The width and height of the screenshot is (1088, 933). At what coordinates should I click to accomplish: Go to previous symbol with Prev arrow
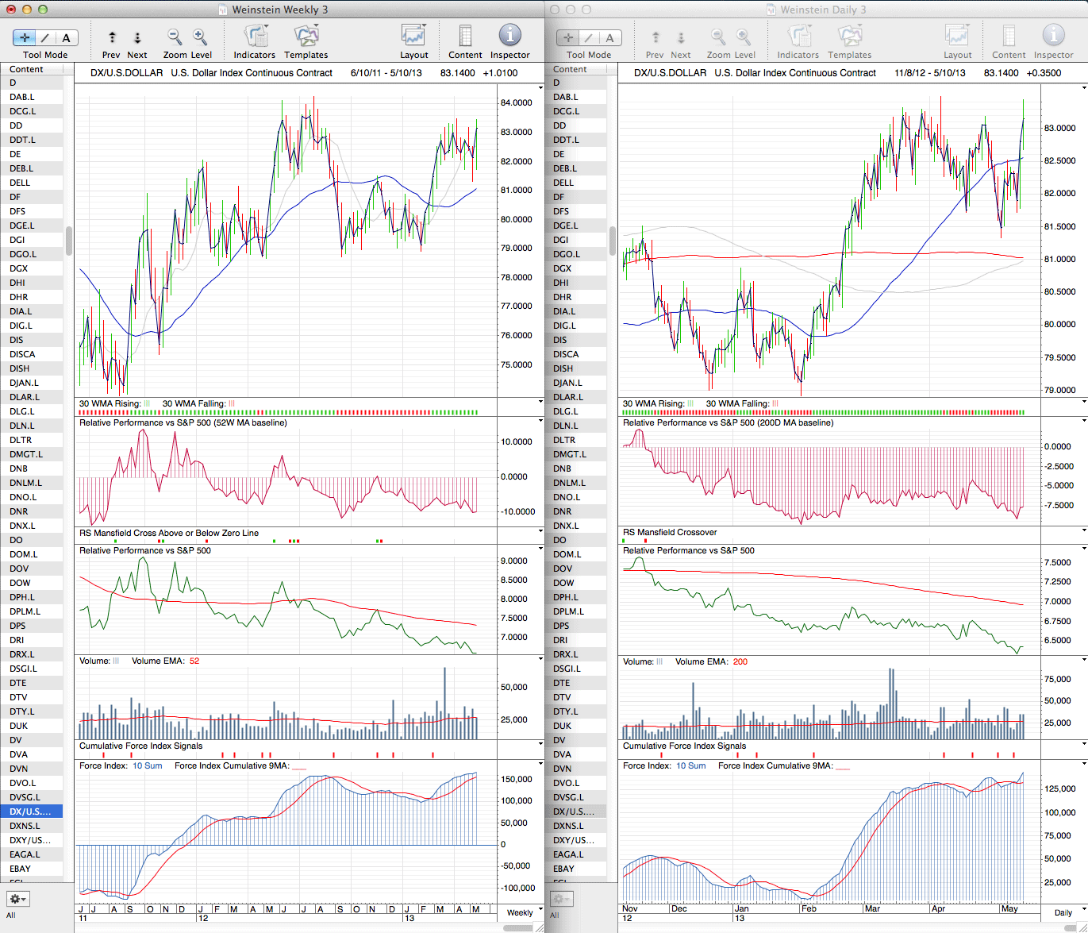pos(112,37)
